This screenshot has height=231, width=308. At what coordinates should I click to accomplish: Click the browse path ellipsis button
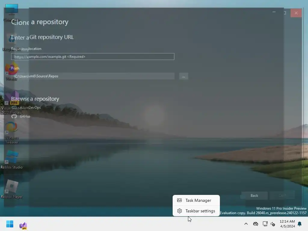click(x=184, y=76)
